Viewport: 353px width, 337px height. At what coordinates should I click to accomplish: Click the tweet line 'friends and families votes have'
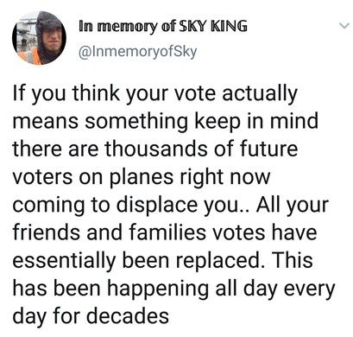(165, 232)
